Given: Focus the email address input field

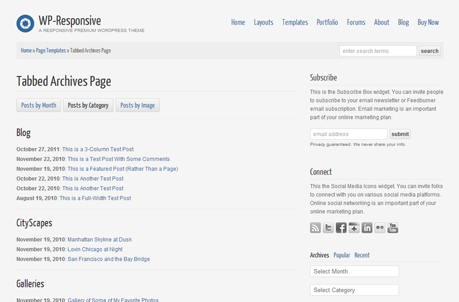Looking at the screenshot, I should click(349, 134).
